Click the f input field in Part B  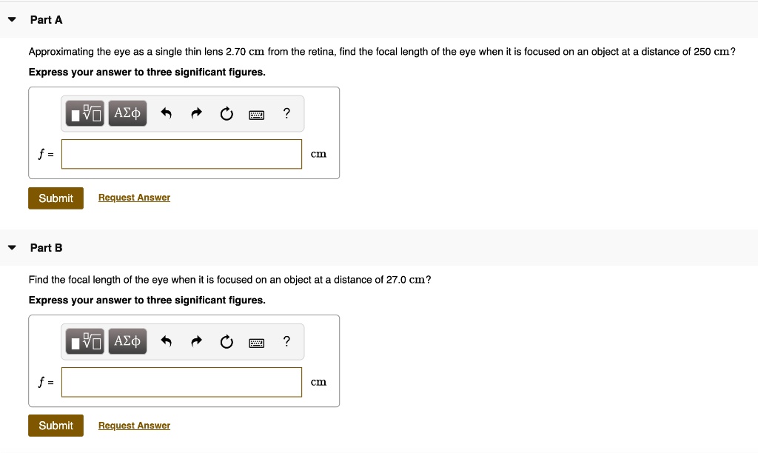click(181, 382)
